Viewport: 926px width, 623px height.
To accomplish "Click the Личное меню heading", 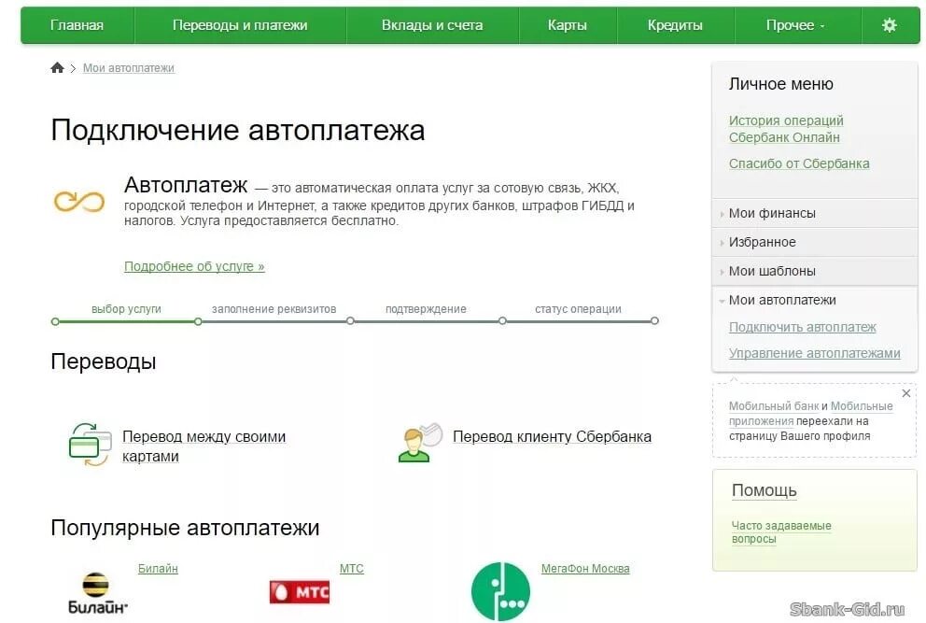I will click(x=780, y=84).
